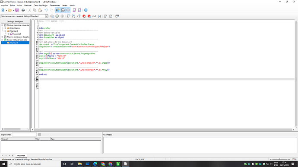Click the first purple script icon
298x167 pixels.
coord(74,10)
